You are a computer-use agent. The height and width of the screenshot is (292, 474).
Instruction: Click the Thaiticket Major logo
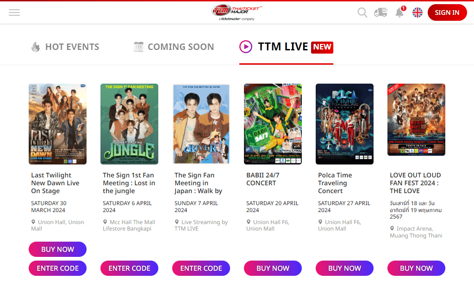pyautogui.click(x=237, y=12)
